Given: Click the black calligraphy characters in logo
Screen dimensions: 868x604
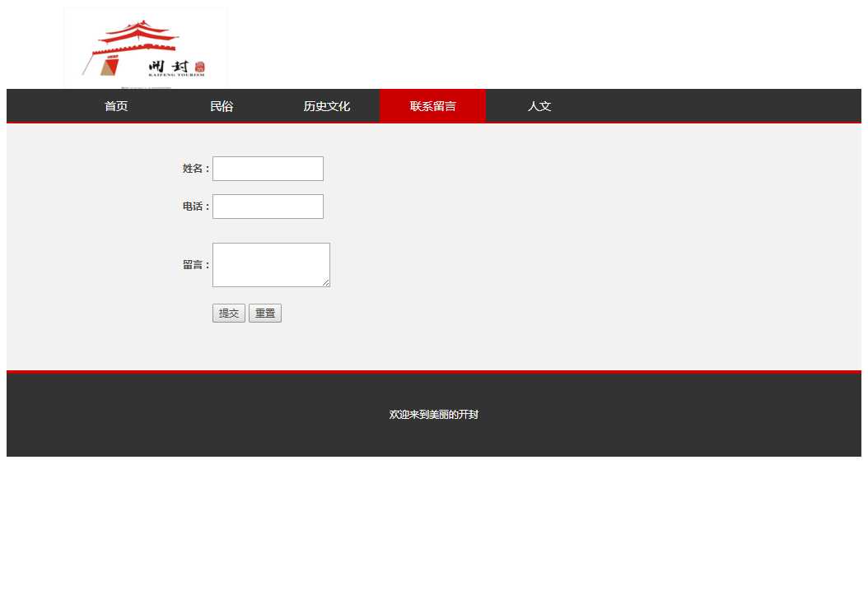Looking at the screenshot, I should pyautogui.click(x=170, y=66).
